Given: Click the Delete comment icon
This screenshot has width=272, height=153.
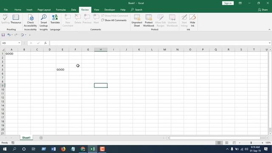Looking at the screenshot, I should point(78,19).
